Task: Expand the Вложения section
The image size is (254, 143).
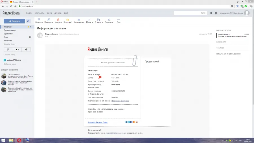Action: [x=221, y=42]
